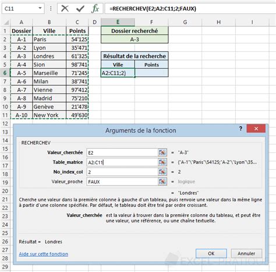
Task: Collapse dialog via Valeur_proche range selector icon
Action: pyautogui.click(x=162, y=182)
